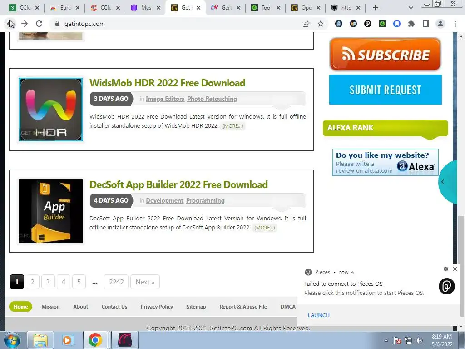The image size is (465, 349).
Task: Click (MORE...) under DecSoft App Builder description
Action: click(x=265, y=228)
